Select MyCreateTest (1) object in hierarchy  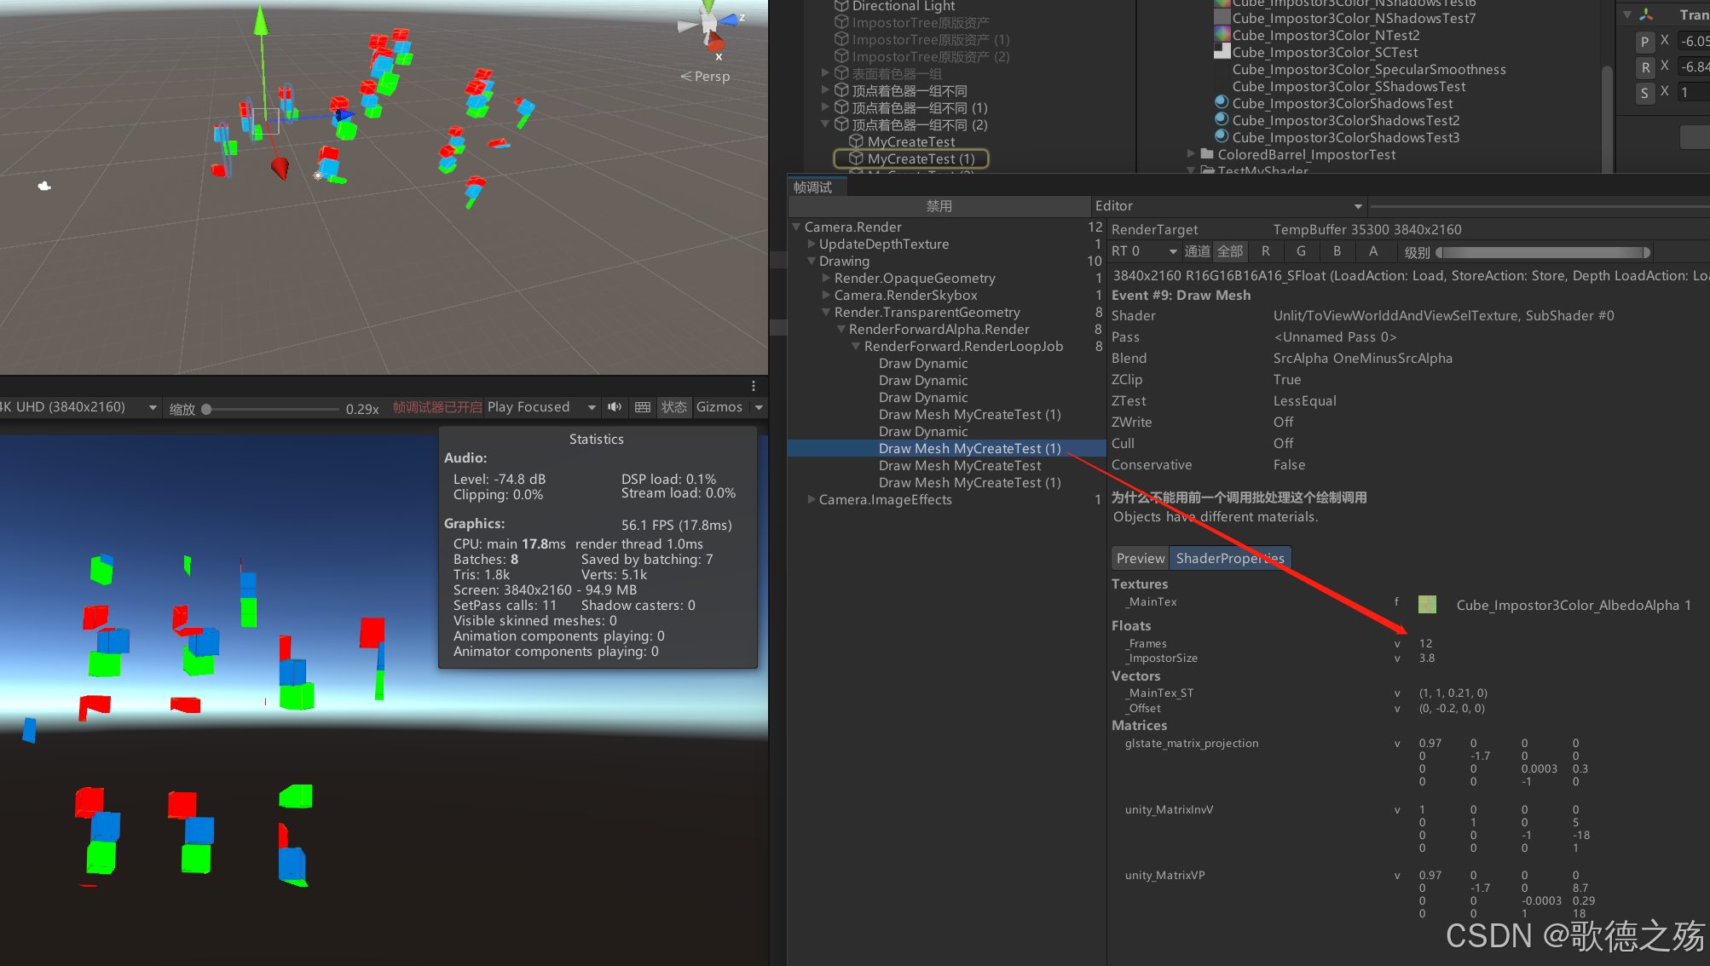click(921, 159)
